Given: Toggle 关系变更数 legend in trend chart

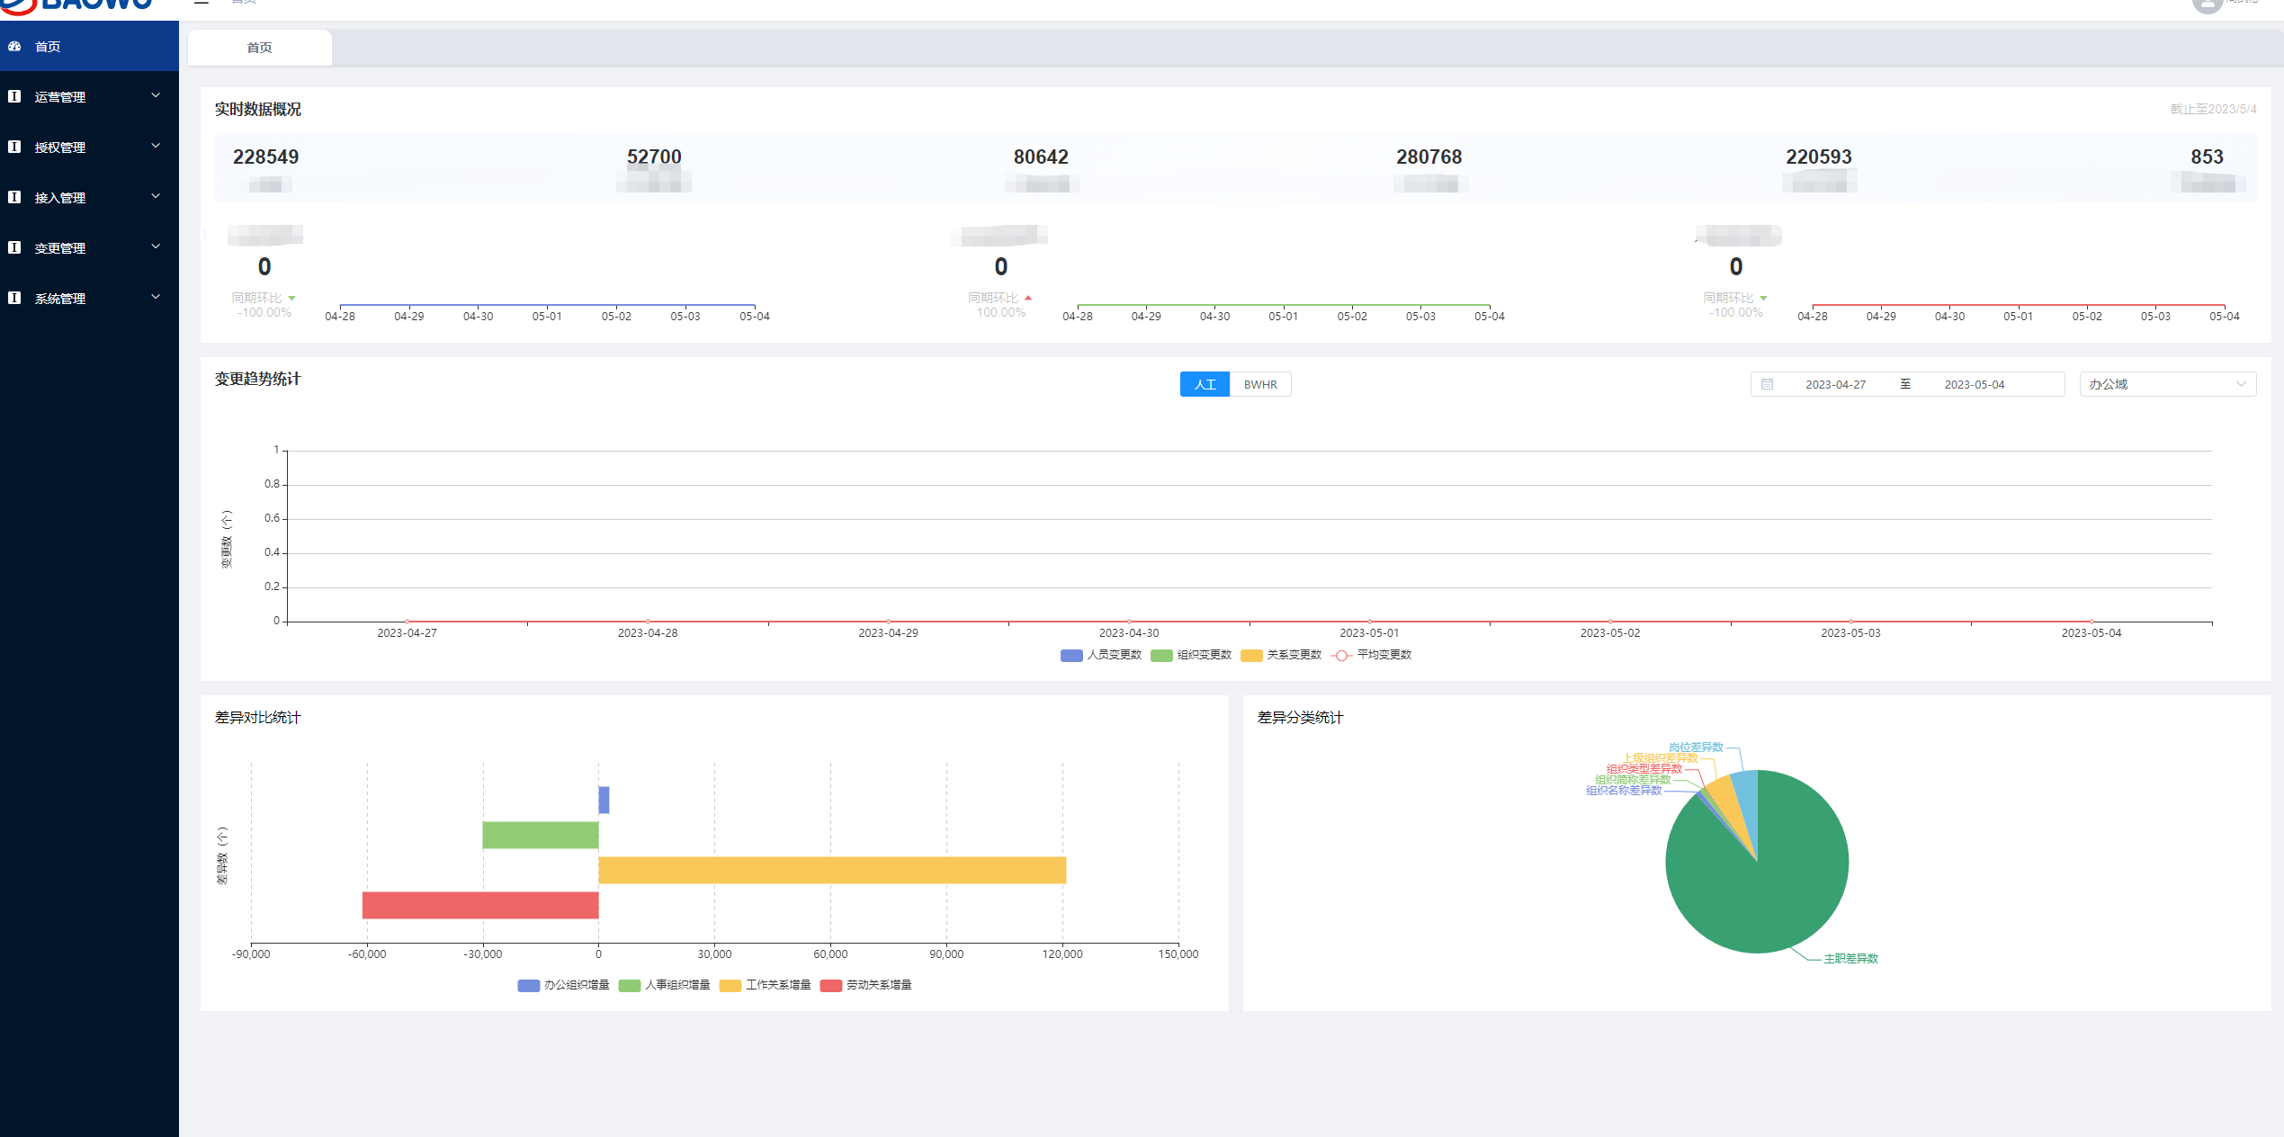Looking at the screenshot, I should click(x=1281, y=655).
